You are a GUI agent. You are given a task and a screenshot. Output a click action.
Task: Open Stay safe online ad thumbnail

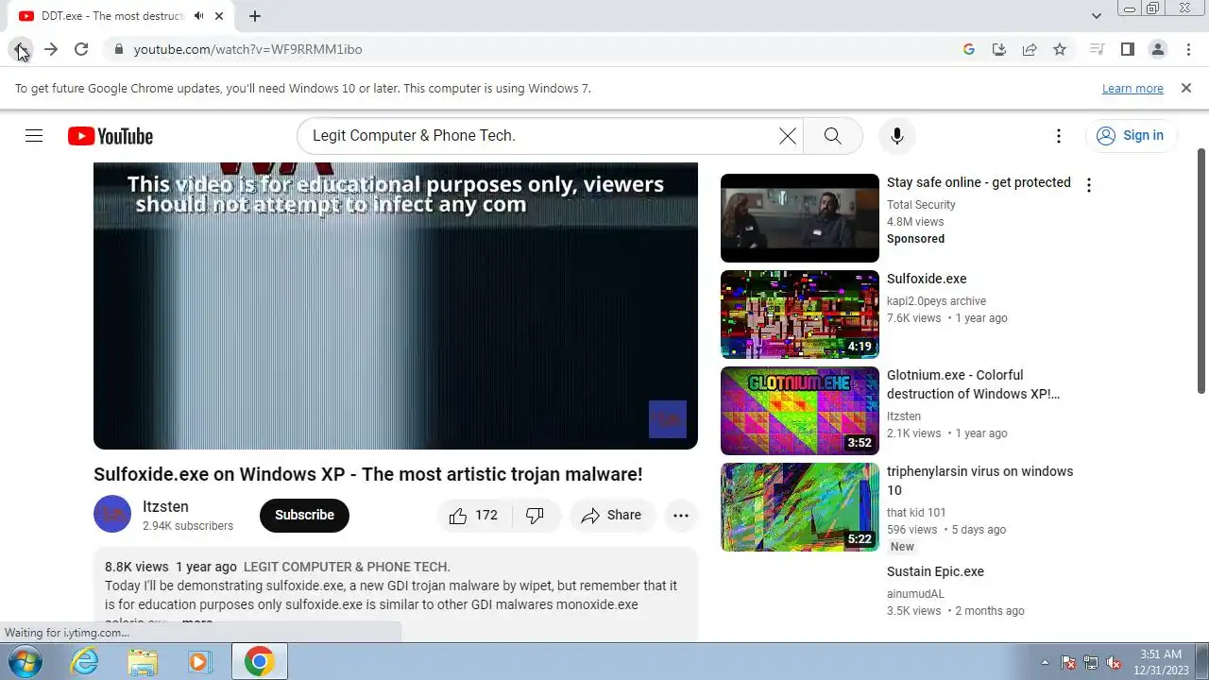click(800, 218)
